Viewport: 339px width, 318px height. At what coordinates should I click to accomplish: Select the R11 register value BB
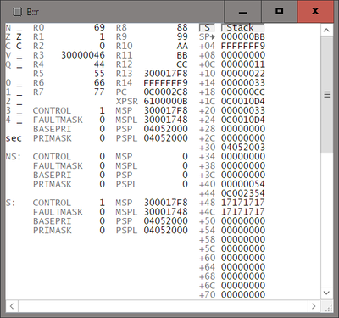pos(182,55)
